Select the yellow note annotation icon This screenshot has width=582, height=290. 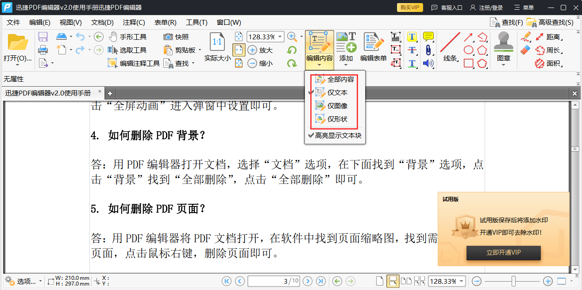[x=428, y=36]
